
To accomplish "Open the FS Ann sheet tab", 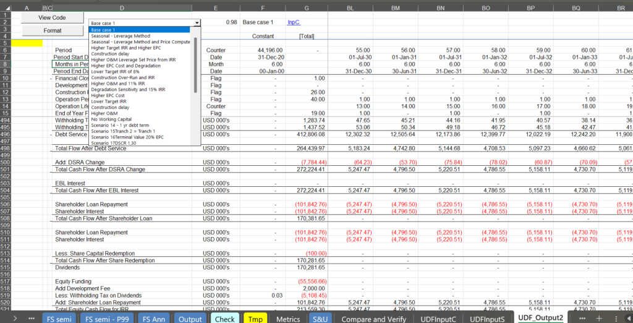I will (154, 319).
